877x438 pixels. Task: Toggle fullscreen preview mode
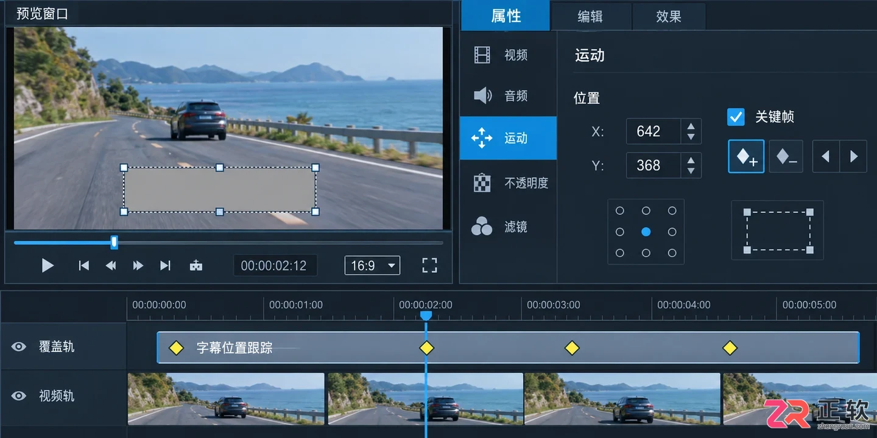429,265
